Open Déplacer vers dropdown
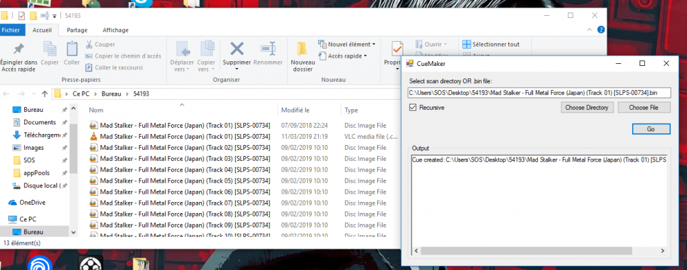This screenshot has height=270, width=687. coord(182,56)
